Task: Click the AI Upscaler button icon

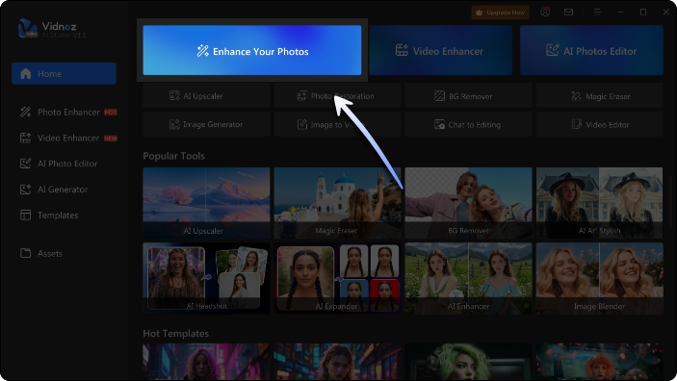Action: point(174,96)
